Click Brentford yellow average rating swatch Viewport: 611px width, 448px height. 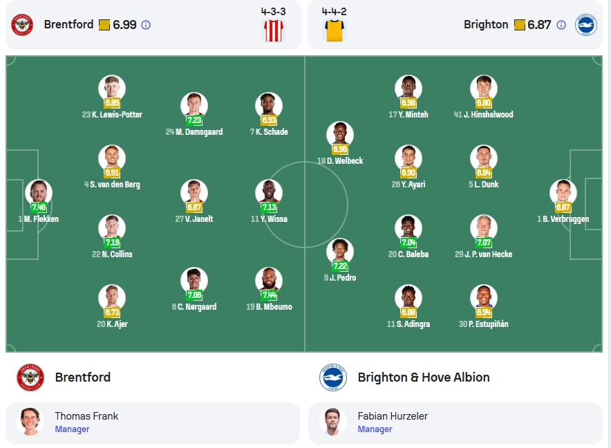(104, 25)
